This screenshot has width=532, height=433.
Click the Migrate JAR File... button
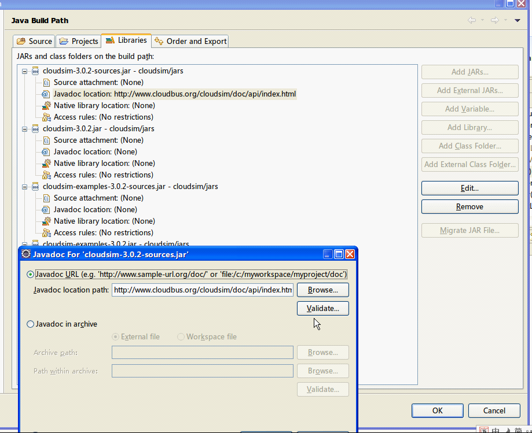tap(470, 231)
